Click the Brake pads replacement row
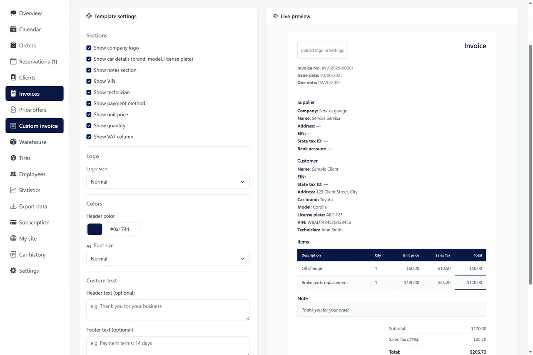 [x=391, y=283]
